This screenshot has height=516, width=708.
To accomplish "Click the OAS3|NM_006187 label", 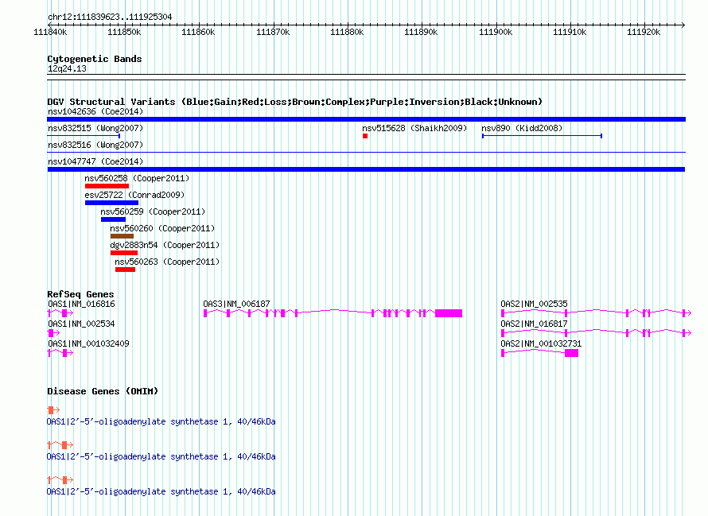I will coord(236,305).
